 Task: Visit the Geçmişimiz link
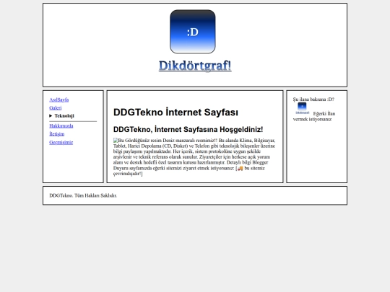61,142
